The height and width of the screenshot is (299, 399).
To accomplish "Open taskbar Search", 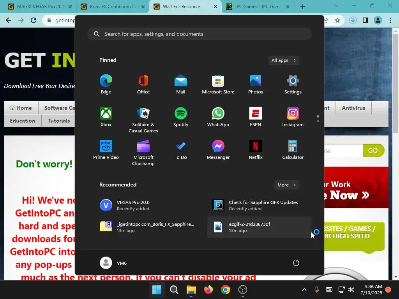I will [x=174, y=290].
